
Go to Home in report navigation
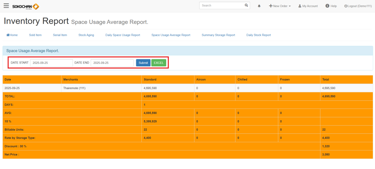point(12,35)
